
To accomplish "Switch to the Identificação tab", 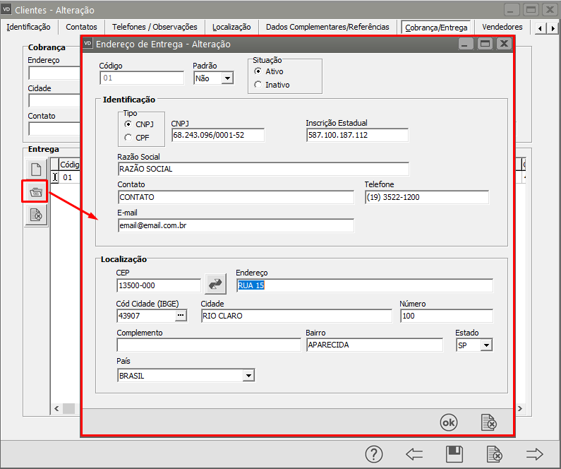I will coord(28,27).
